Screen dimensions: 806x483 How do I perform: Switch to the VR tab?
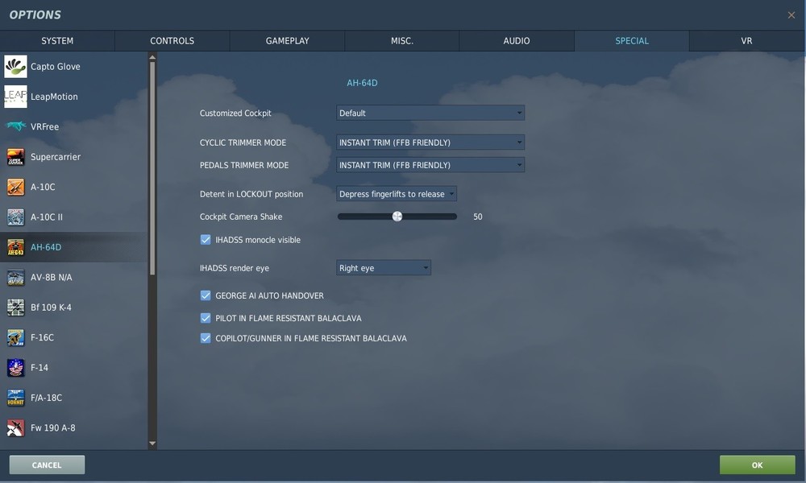click(x=746, y=40)
